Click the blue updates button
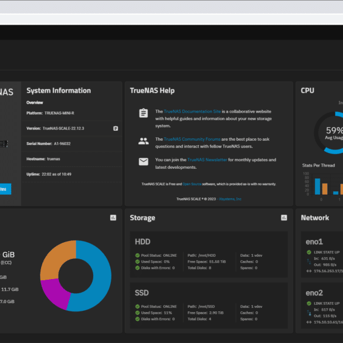The image size is (343, 343). [x=5, y=189]
